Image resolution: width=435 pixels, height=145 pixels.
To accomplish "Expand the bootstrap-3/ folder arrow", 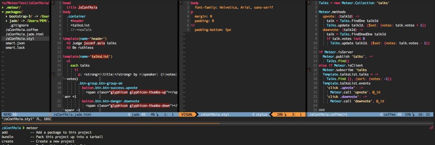I will pos(7,16).
